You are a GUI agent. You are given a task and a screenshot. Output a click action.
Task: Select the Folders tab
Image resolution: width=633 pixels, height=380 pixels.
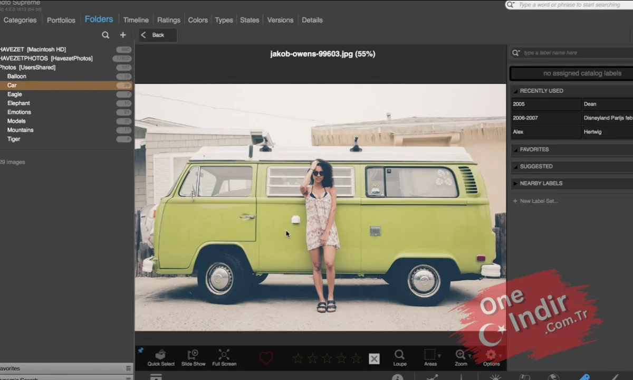(x=99, y=19)
